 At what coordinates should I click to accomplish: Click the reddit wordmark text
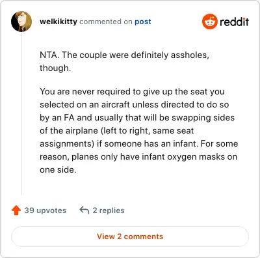(x=234, y=21)
